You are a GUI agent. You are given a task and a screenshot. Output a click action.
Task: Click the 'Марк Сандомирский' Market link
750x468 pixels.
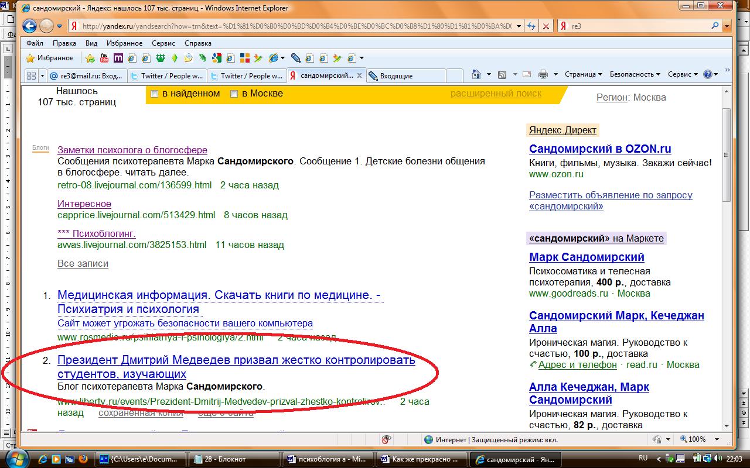(x=587, y=257)
